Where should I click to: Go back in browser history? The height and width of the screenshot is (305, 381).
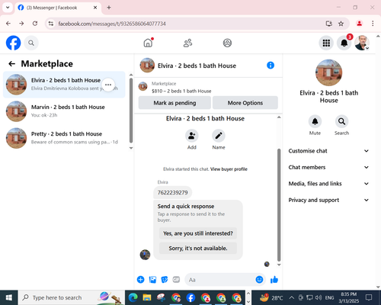coord(8,24)
